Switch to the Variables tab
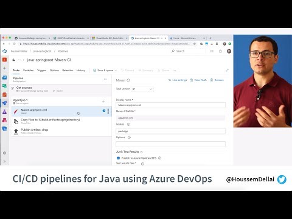 coord(28,71)
